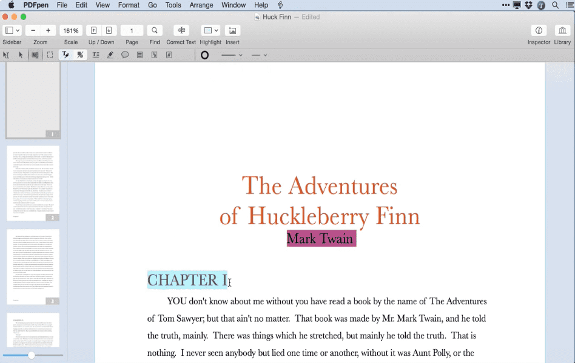Open the Go menu
Viewport: 575px width, 363px height.
click(x=153, y=5)
